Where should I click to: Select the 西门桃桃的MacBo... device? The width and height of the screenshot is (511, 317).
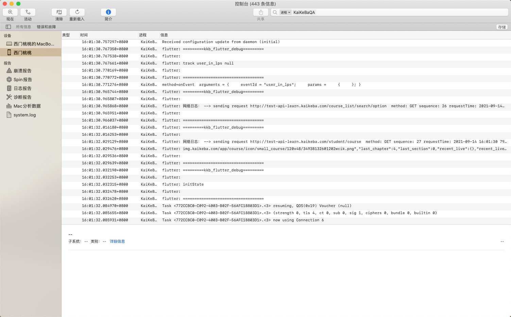coord(31,44)
